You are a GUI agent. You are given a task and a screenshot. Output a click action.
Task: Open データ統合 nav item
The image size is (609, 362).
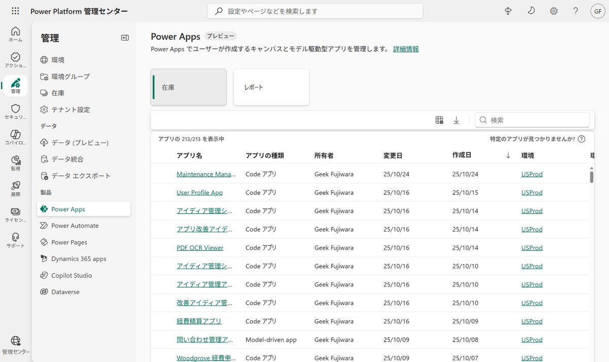point(83,159)
